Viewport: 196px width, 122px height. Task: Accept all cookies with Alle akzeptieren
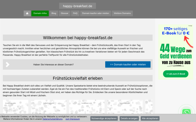coord(150,118)
